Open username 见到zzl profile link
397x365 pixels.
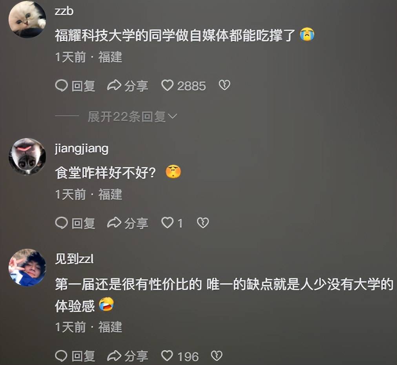click(75, 259)
